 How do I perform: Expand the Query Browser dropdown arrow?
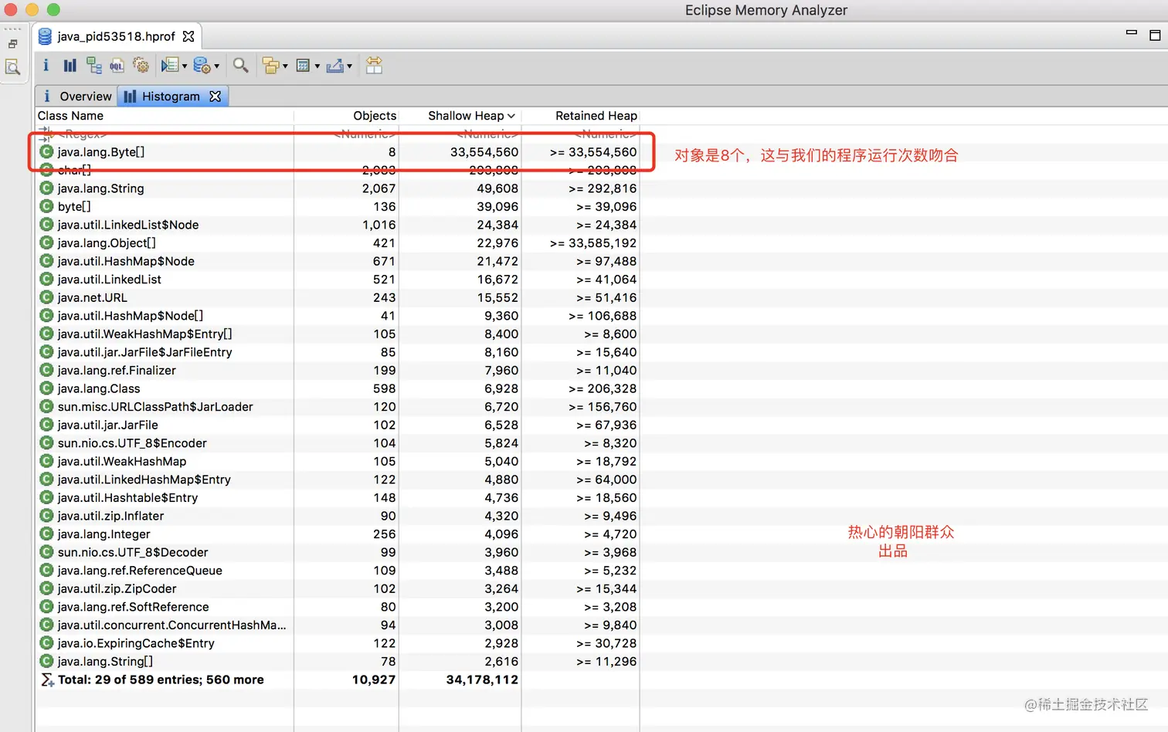pos(216,66)
